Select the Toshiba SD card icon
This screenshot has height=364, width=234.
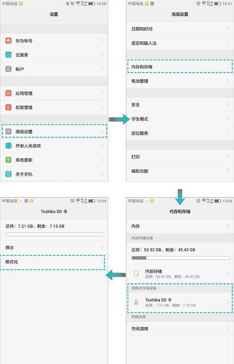pyautogui.click(x=136, y=302)
